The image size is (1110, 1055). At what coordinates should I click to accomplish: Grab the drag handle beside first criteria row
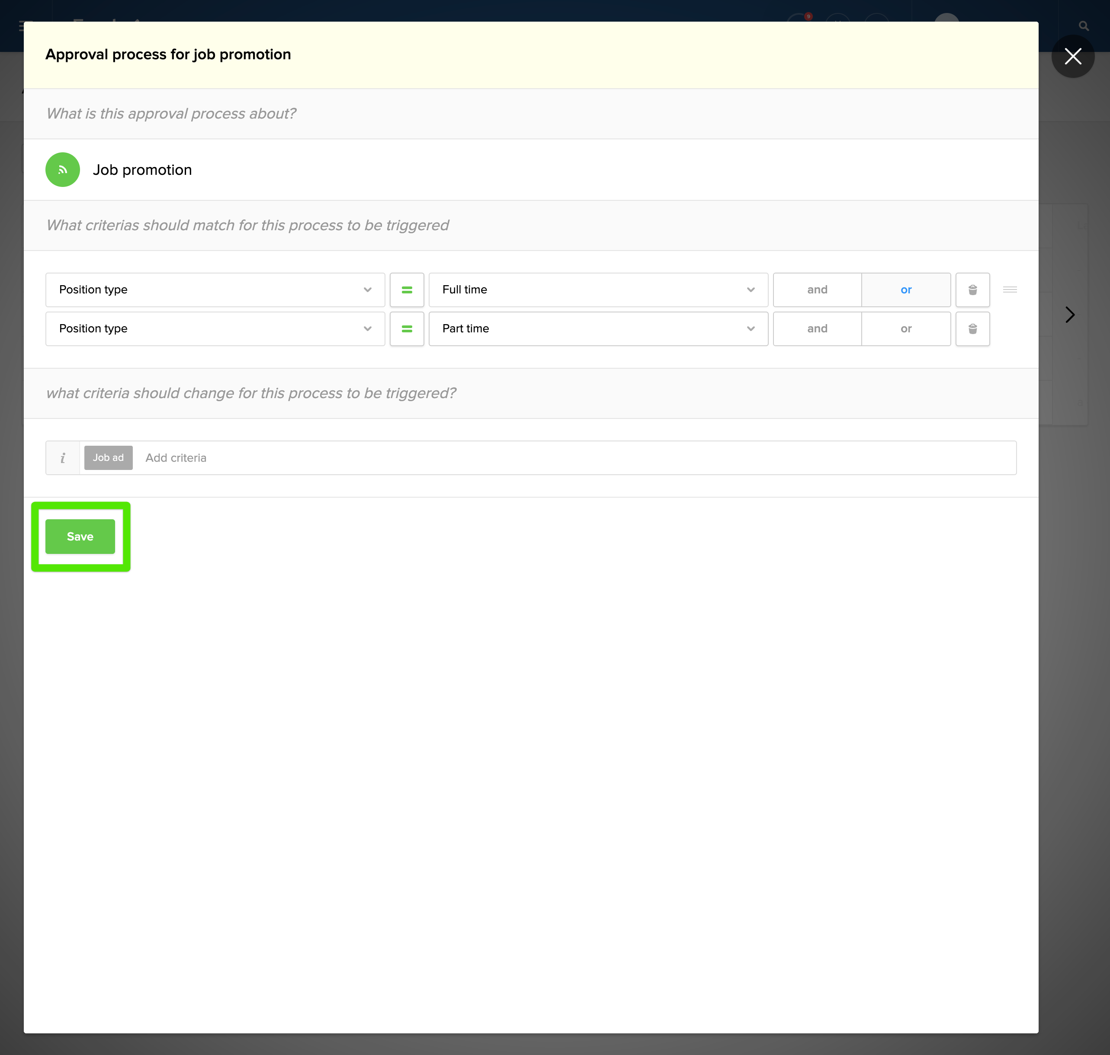[1009, 289]
